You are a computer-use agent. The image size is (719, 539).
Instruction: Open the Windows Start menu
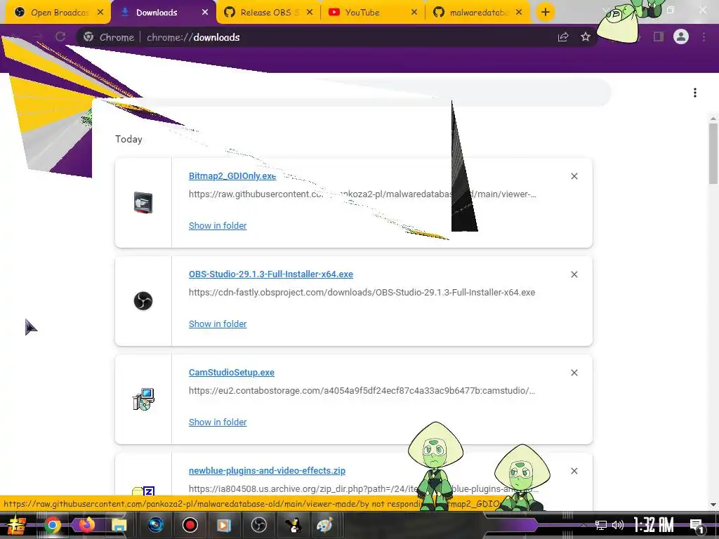click(17, 525)
